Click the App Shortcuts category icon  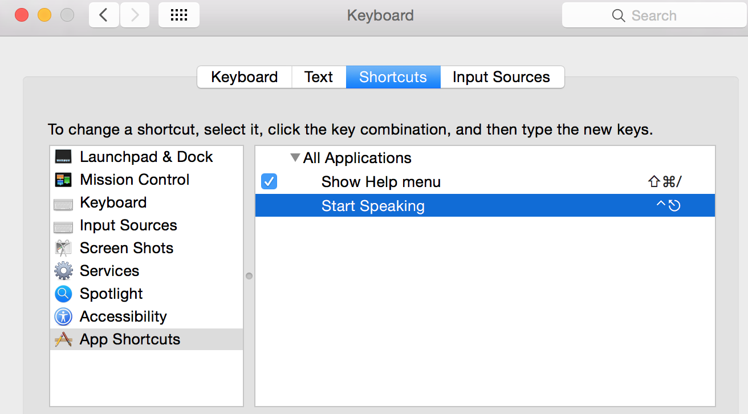tap(63, 339)
